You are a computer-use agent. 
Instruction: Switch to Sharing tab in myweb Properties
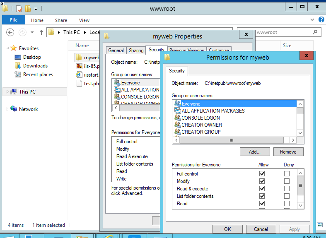[136, 50]
